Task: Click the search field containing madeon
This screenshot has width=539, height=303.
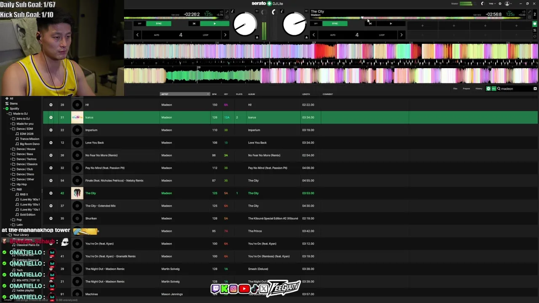Action: click(516, 89)
